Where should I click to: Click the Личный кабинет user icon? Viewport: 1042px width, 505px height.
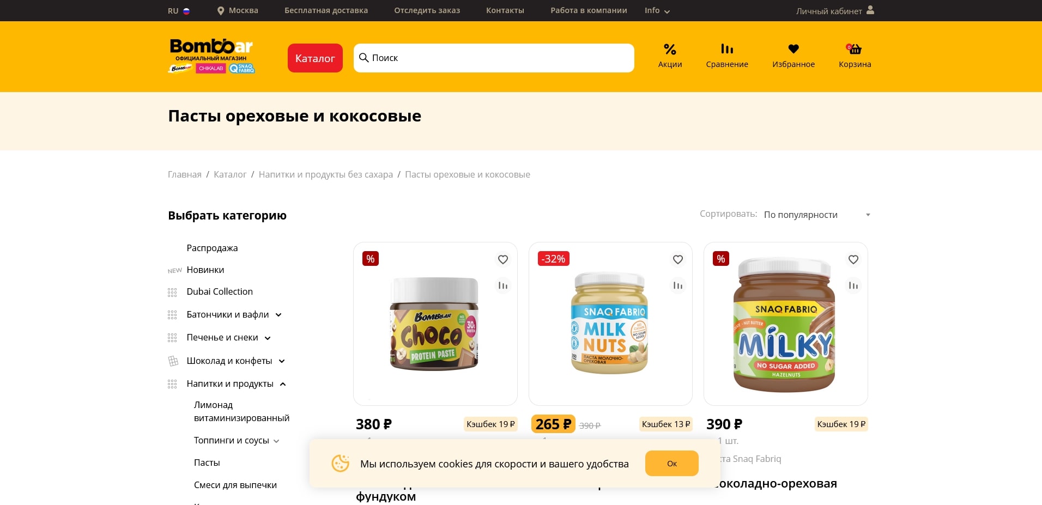coord(870,10)
